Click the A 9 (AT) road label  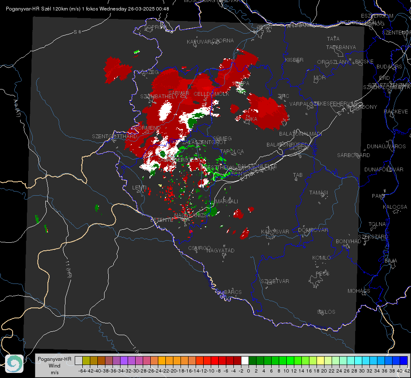pyautogui.click(x=17, y=108)
